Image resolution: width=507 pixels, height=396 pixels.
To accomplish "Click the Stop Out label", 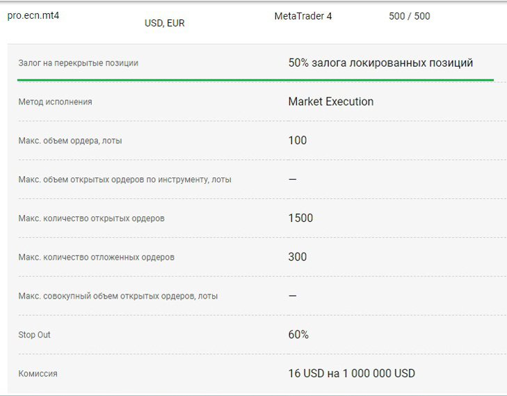I will point(34,335).
